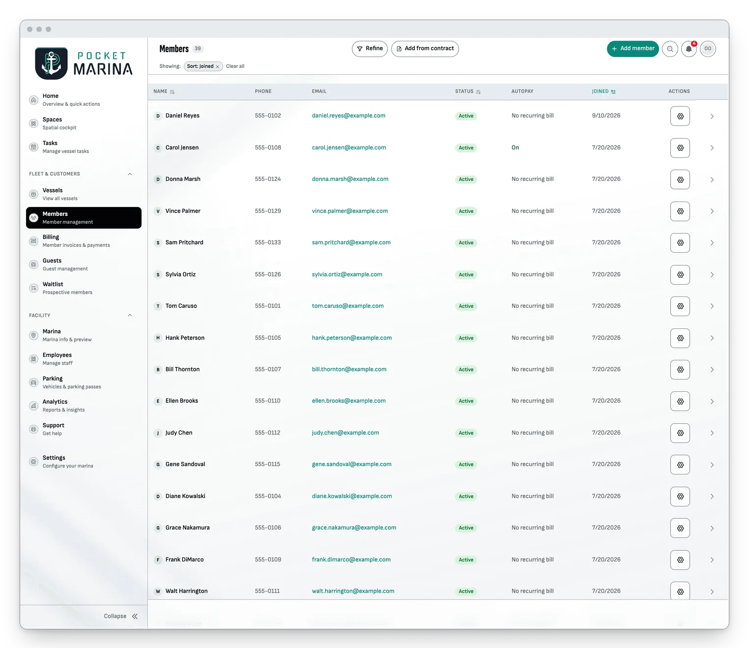Click the Pocket Marina anchor logo
Viewport: 748px width, 648px height.
(x=51, y=63)
